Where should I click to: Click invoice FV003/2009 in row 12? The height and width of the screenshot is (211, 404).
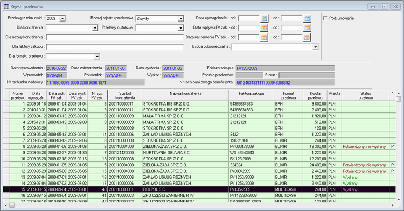pos(240,171)
